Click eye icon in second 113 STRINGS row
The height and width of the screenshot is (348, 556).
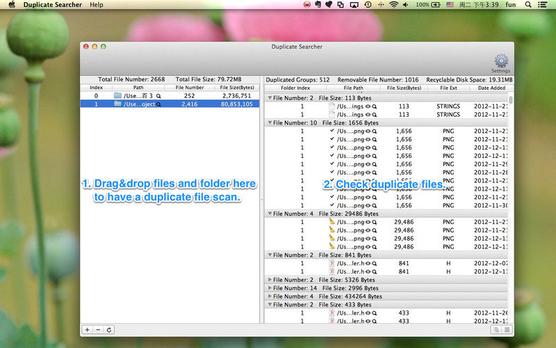point(368,115)
